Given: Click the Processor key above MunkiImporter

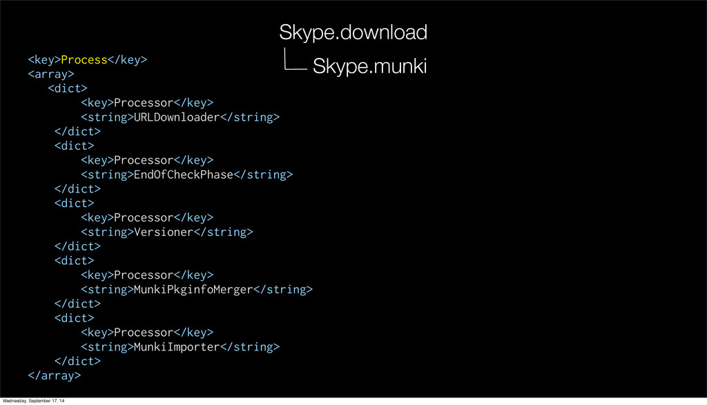Looking at the screenshot, I should pyautogui.click(x=147, y=332).
